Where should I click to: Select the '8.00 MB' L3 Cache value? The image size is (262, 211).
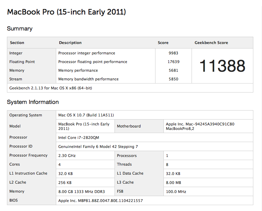click(174, 183)
